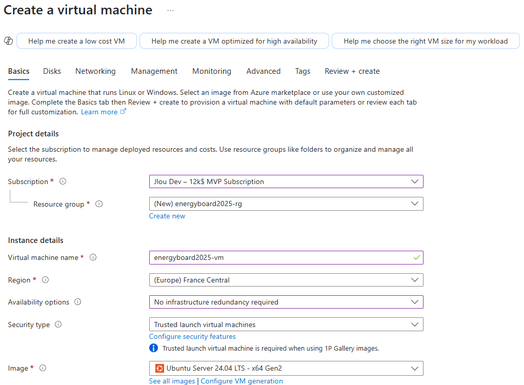Click the info icon beside Region
The height and width of the screenshot is (385, 524).
tap(46, 280)
